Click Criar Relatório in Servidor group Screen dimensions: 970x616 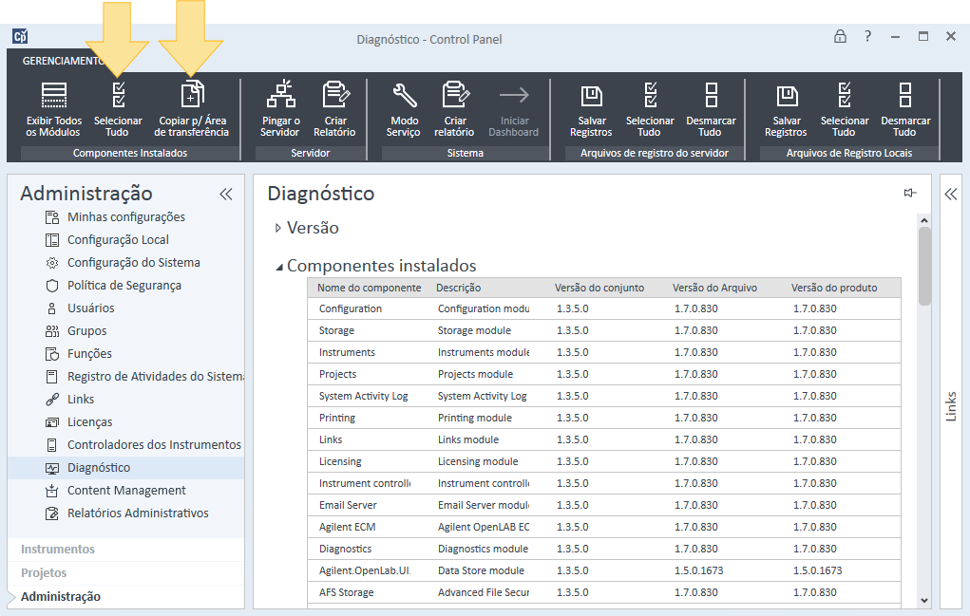click(334, 109)
